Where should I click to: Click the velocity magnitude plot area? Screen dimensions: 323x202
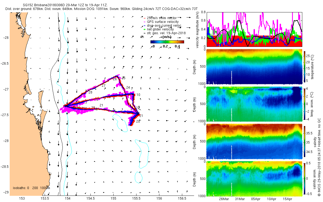pos(254,29)
